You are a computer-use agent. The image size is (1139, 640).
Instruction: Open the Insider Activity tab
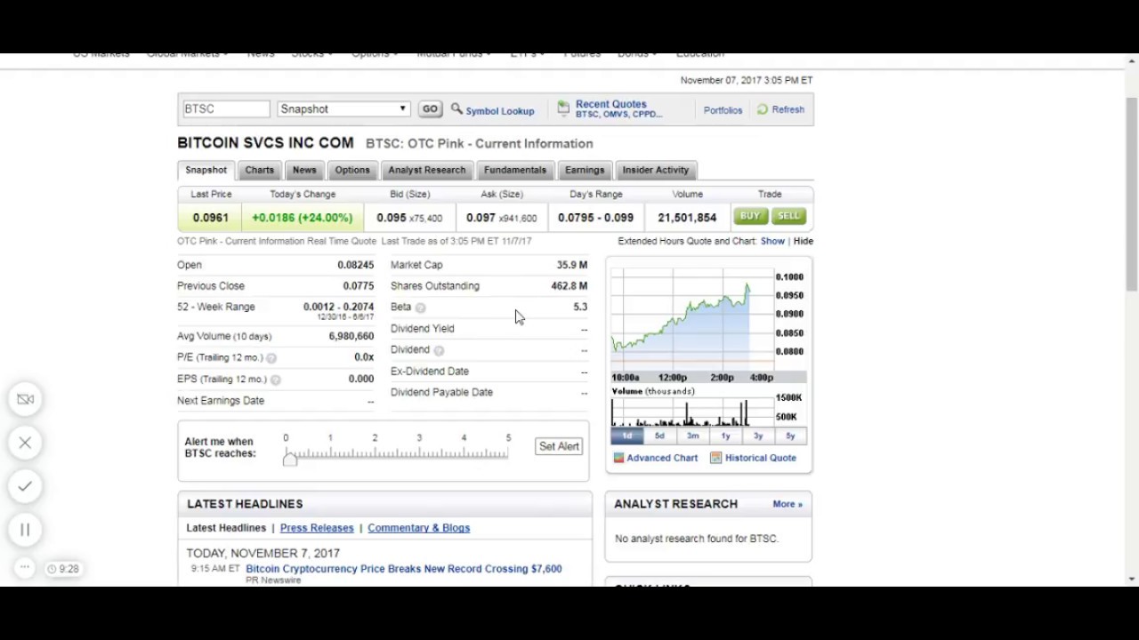[656, 170]
